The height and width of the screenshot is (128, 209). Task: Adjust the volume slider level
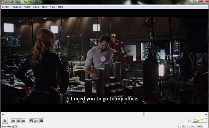tap(199, 121)
